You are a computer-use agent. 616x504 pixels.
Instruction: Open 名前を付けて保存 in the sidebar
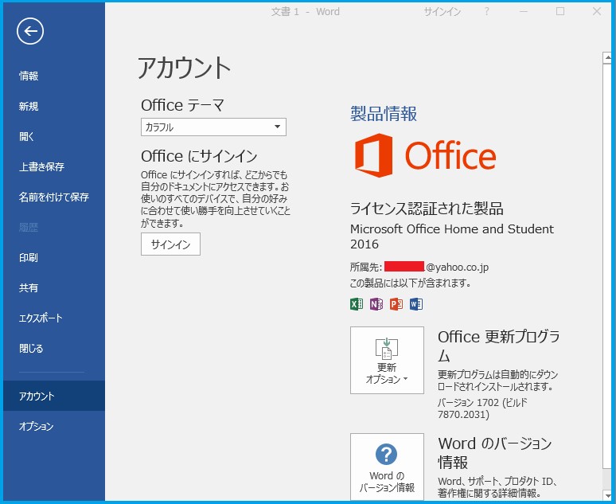pyautogui.click(x=54, y=197)
